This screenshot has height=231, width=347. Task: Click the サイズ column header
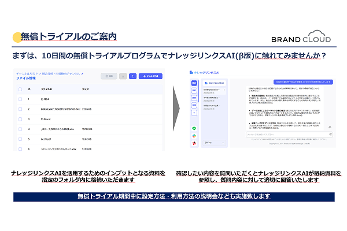click(x=86, y=89)
